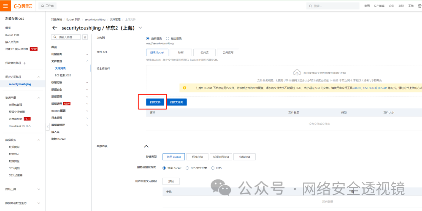Collapse the sidebar with the arrow handle

click(x=48, y=126)
